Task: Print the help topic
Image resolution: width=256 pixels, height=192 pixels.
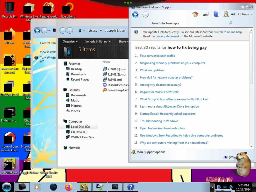Action: pyautogui.click(x=206, y=14)
